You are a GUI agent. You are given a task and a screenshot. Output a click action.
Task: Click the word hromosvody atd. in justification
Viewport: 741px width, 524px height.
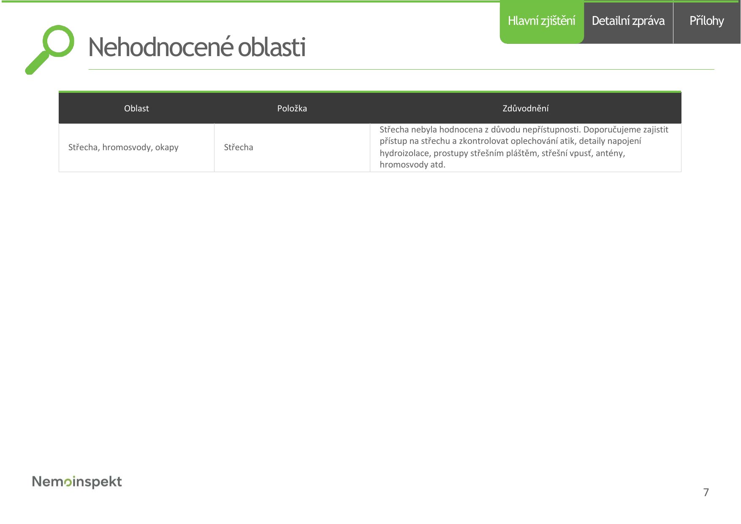click(413, 165)
